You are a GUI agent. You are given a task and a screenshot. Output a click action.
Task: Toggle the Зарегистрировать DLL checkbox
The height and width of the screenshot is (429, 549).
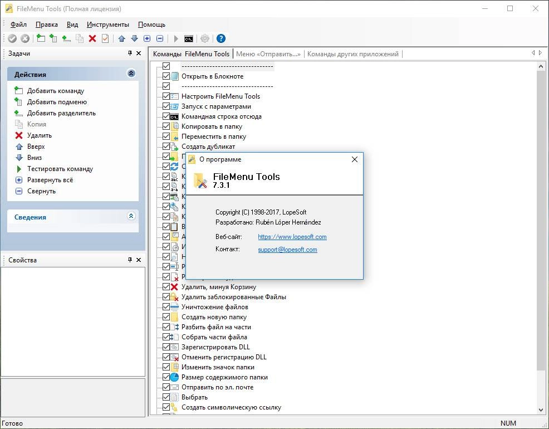point(166,347)
